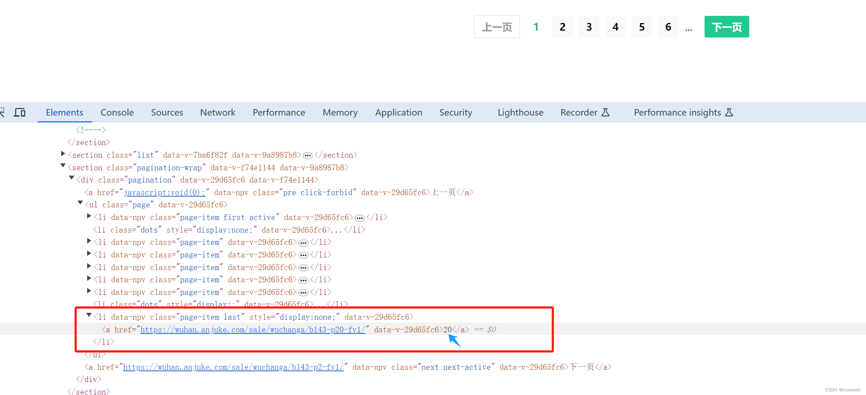Click the javascript:void(0) href link
This screenshot has width=866, height=395.
coord(164,193)
